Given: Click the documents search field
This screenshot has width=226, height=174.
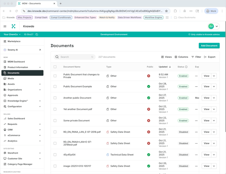Looking at the screenshot, I should pyautogui.click(x=74, y=57).
